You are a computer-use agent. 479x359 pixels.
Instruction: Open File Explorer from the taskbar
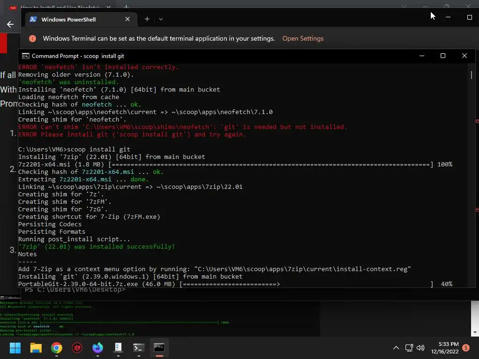pos(36,348)
